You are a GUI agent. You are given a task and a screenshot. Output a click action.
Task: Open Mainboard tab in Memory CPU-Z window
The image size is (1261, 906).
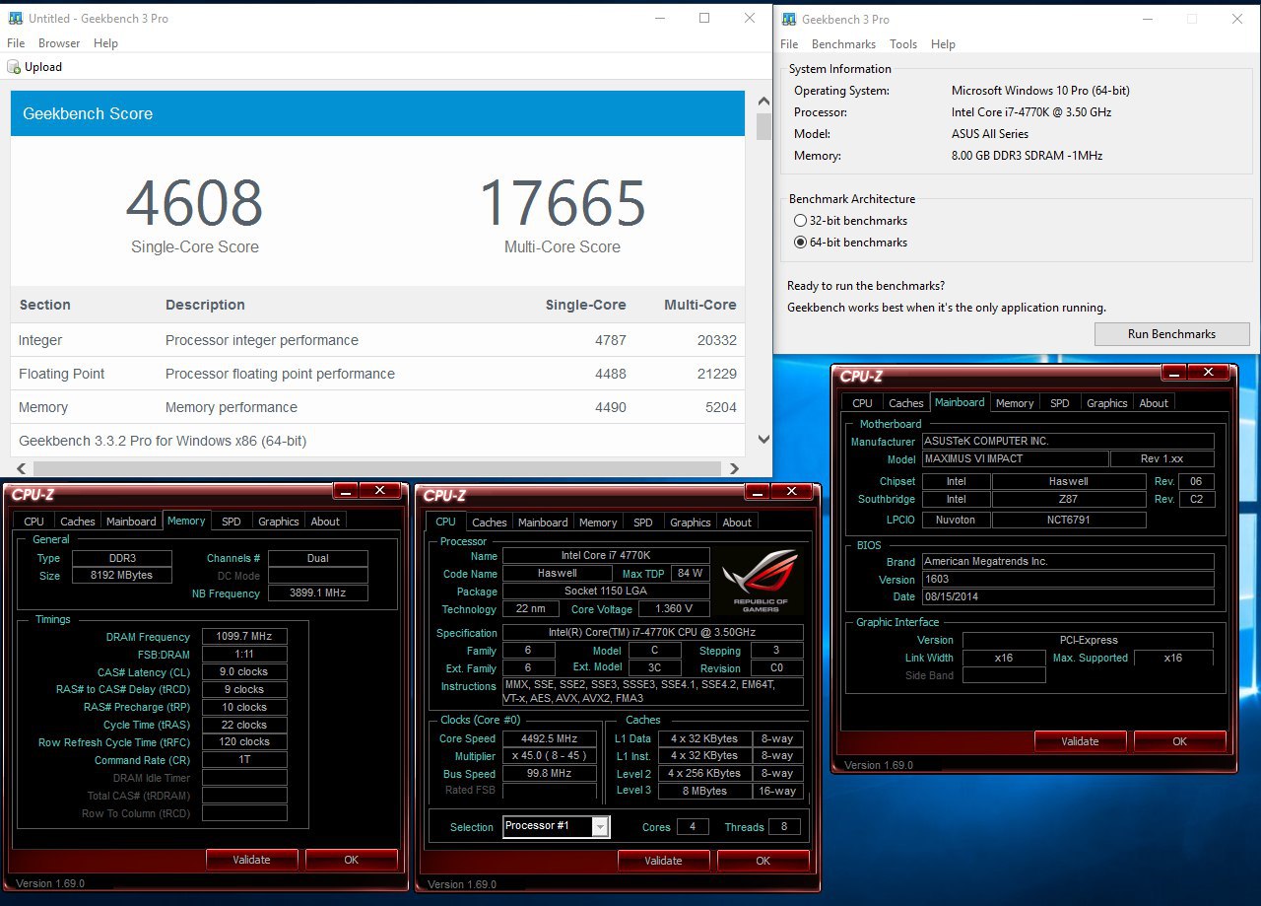pyautogui.click(x=131, y=522)
